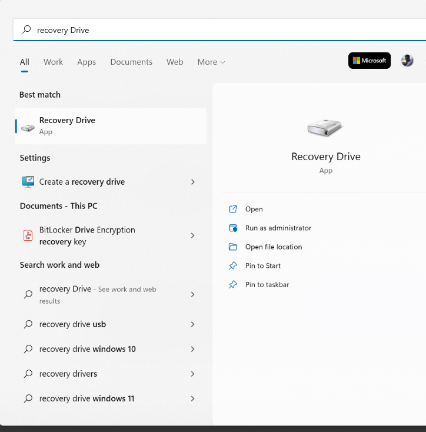
Task: Choose Pin to Start
Action: tap(263, 265)
